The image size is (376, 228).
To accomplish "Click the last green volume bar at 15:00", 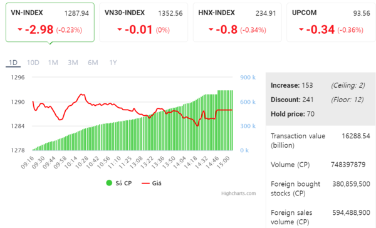I will coord(232,120).
